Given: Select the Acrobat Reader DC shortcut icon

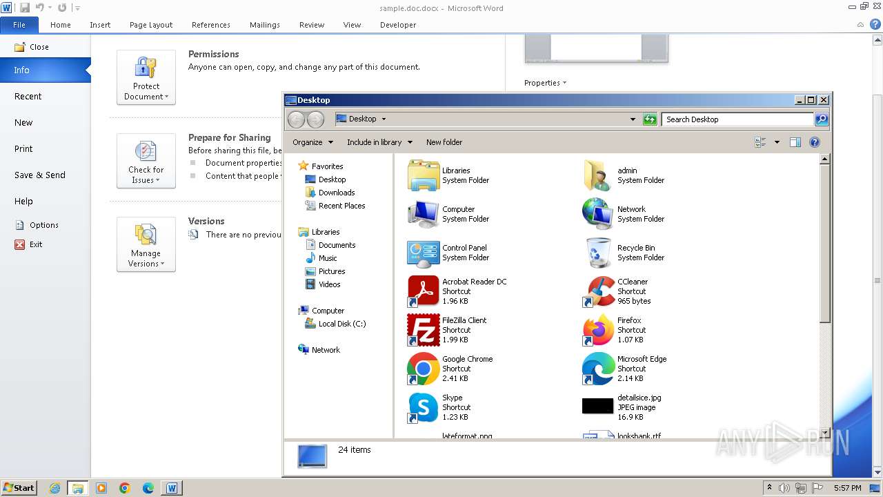Looking at the screenshot, I should pos(423,291).
